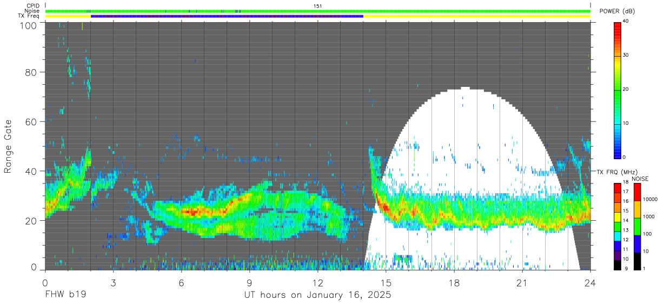Image resolution: width=664 pixels, height=306 pixels.
Task: Click the 3 tick on UT hours axis
Action: (113, 283)
